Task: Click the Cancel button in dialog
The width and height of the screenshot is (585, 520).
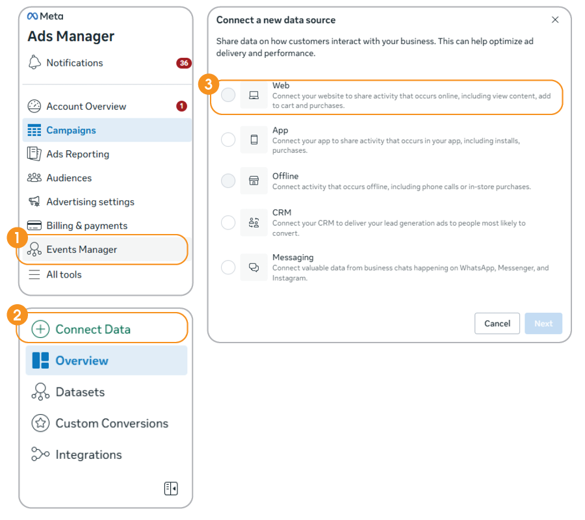Action: 497,324
